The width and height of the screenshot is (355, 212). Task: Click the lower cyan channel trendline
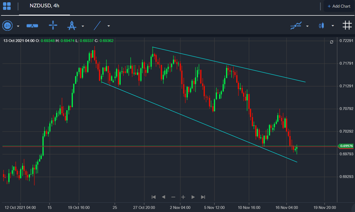tap(199, 122)
